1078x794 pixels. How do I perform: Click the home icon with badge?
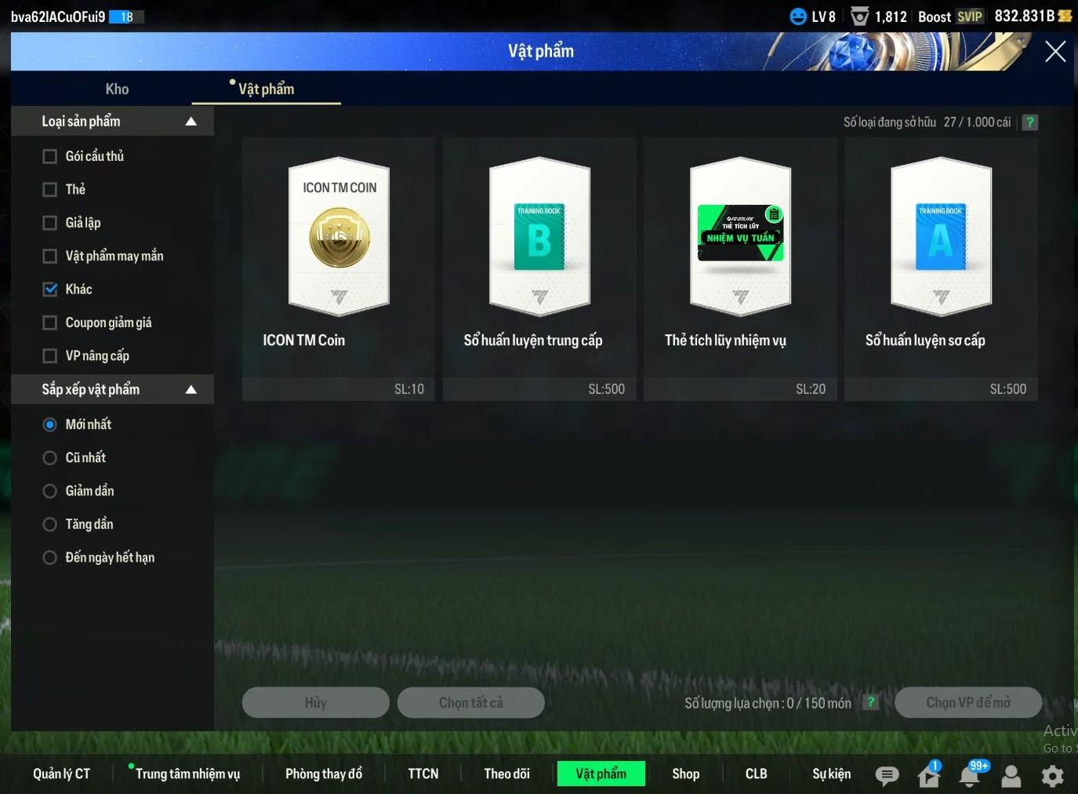928,775
